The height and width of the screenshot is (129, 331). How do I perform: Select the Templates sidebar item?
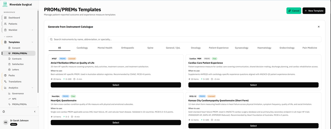pyautogui.click(x=19, y=42)
